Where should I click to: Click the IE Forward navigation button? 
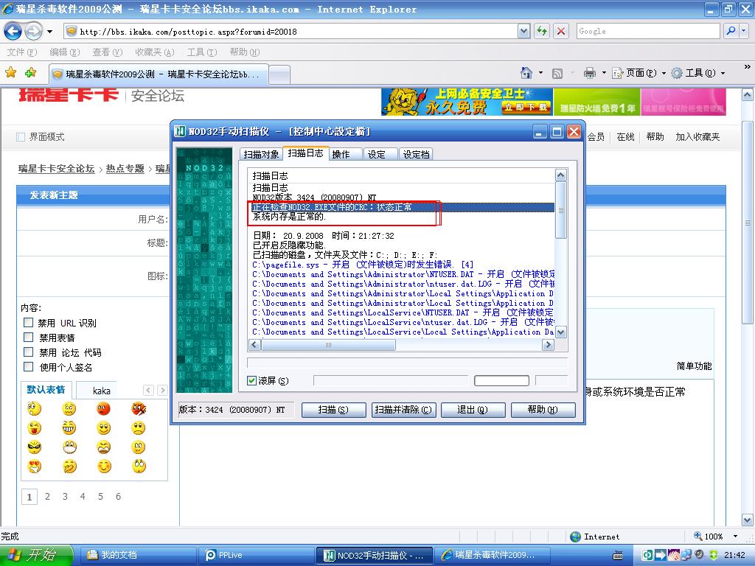coord(33,32)
